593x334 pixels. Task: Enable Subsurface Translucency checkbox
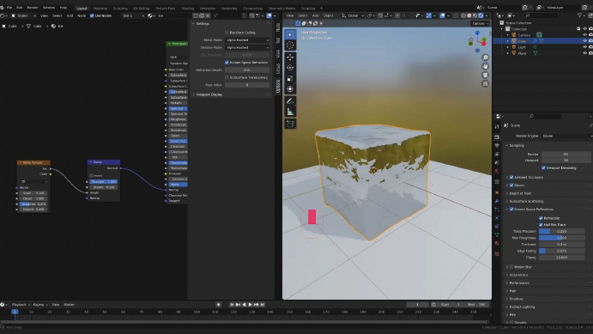coord(227,77)
